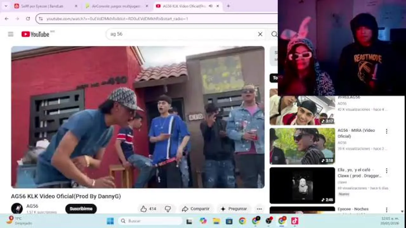Open the weather widget showing Despejado
Image resolution: width=406 pixels, height=228 pixels.
pos(19,220)
